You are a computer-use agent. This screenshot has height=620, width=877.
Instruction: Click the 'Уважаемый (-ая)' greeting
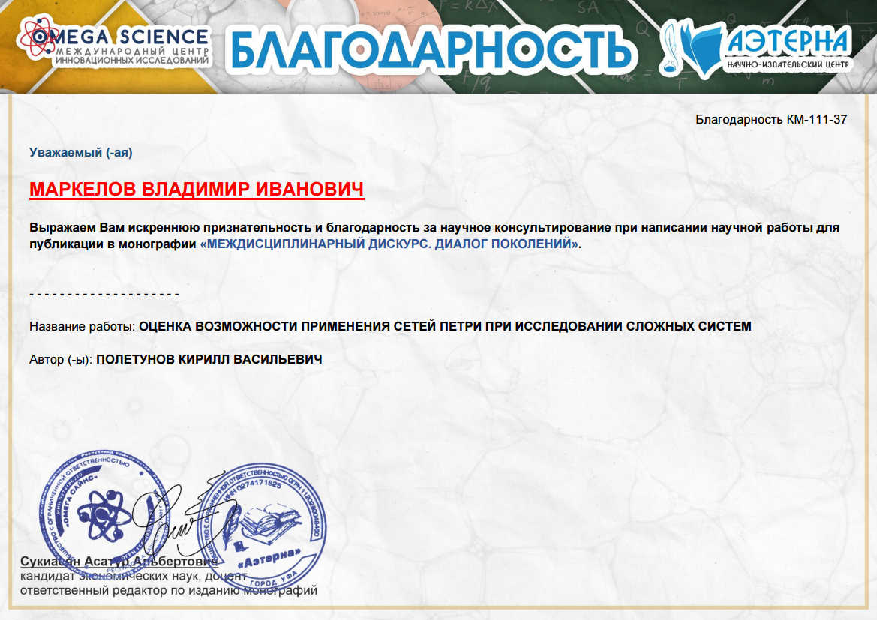point(80,152)
